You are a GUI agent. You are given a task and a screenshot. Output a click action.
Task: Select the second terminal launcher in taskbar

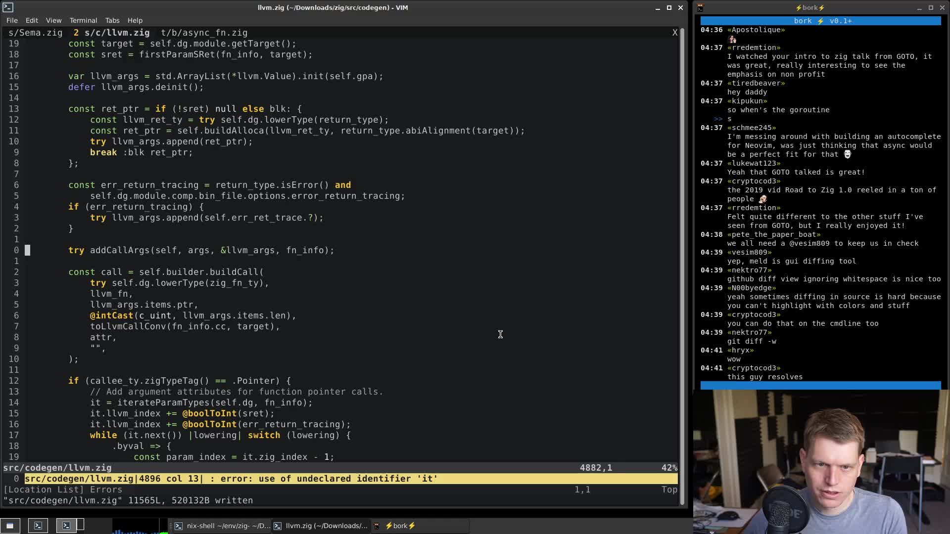click(x=66, y=526)
